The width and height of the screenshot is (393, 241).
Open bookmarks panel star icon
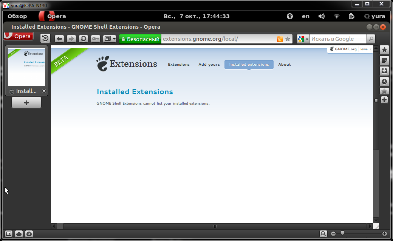(x=384, y=50)
